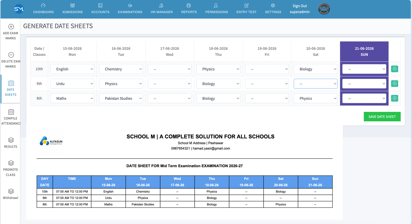This screenshot has width=412, height=224.
Task: Open the Accounts calculator icon
Action: 100,5
